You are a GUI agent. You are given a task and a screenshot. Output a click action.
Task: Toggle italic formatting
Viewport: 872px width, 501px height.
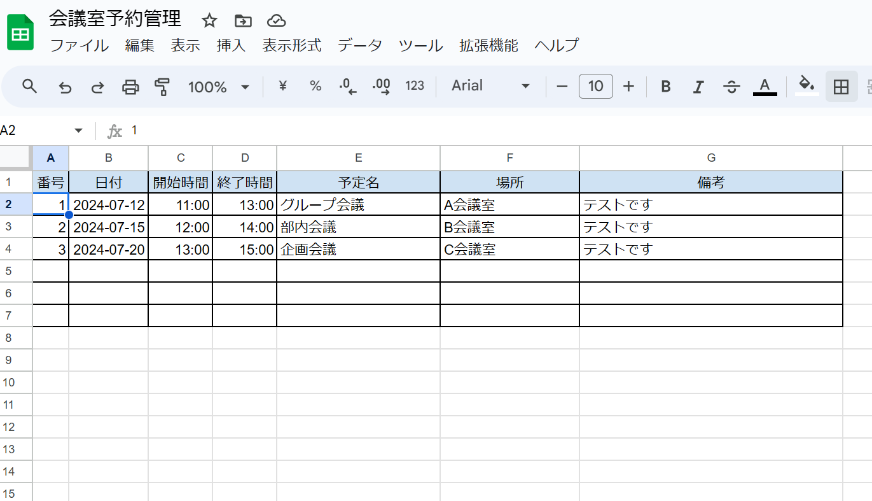(x=698, y=87)
